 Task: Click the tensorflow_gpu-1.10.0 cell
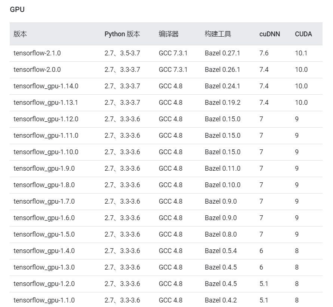tap(46, 152)
